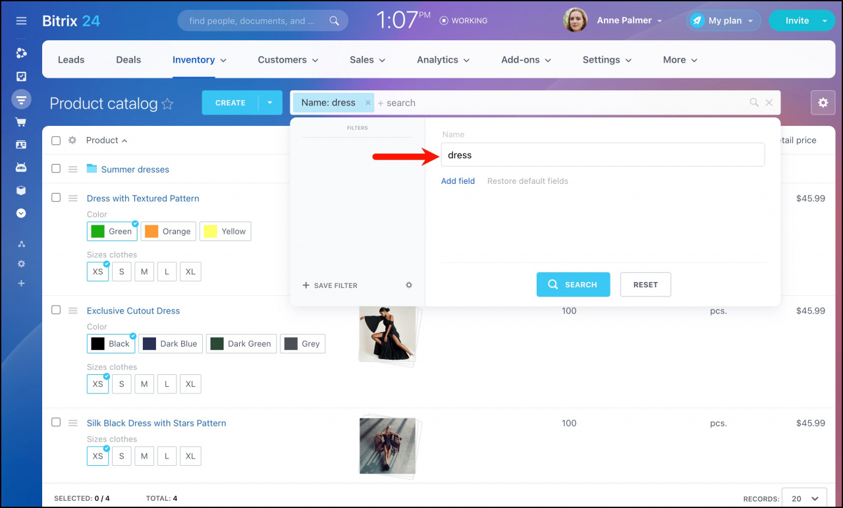Check the Summer dresses row checkbox
The width and height of the screenshot is (843, 508).
point(56,168)
